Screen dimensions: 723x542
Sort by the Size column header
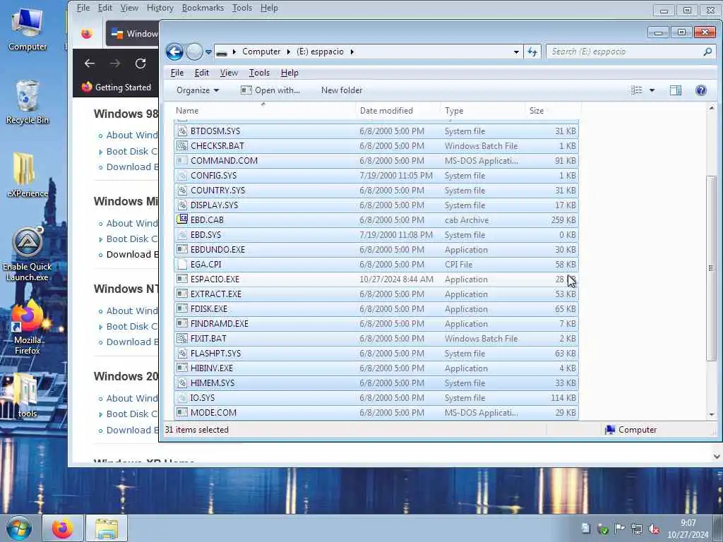(553, 111)
